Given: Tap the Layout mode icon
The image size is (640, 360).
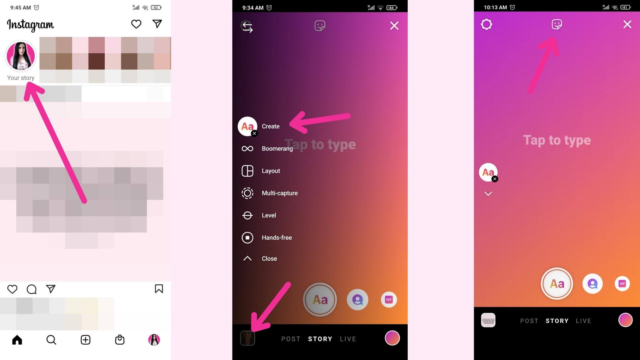Looking at the screenshot, I should coord(247,171).
